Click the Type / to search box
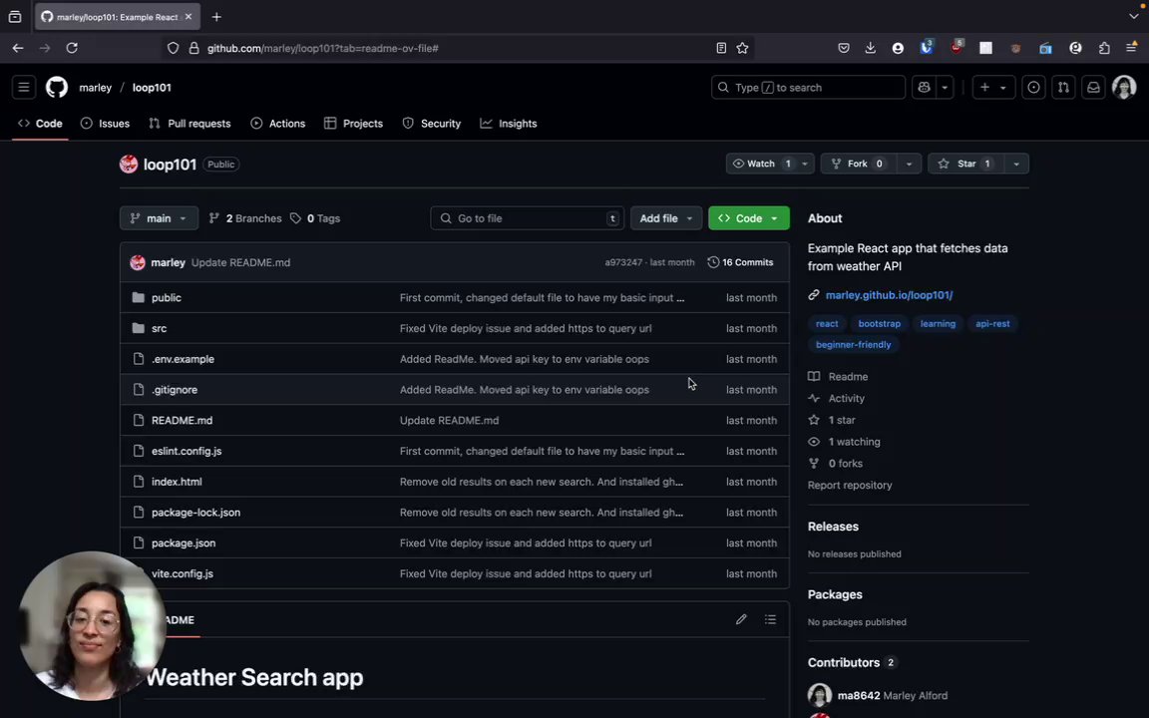Viewport: 1149px width, 718px height. (808, 87)
